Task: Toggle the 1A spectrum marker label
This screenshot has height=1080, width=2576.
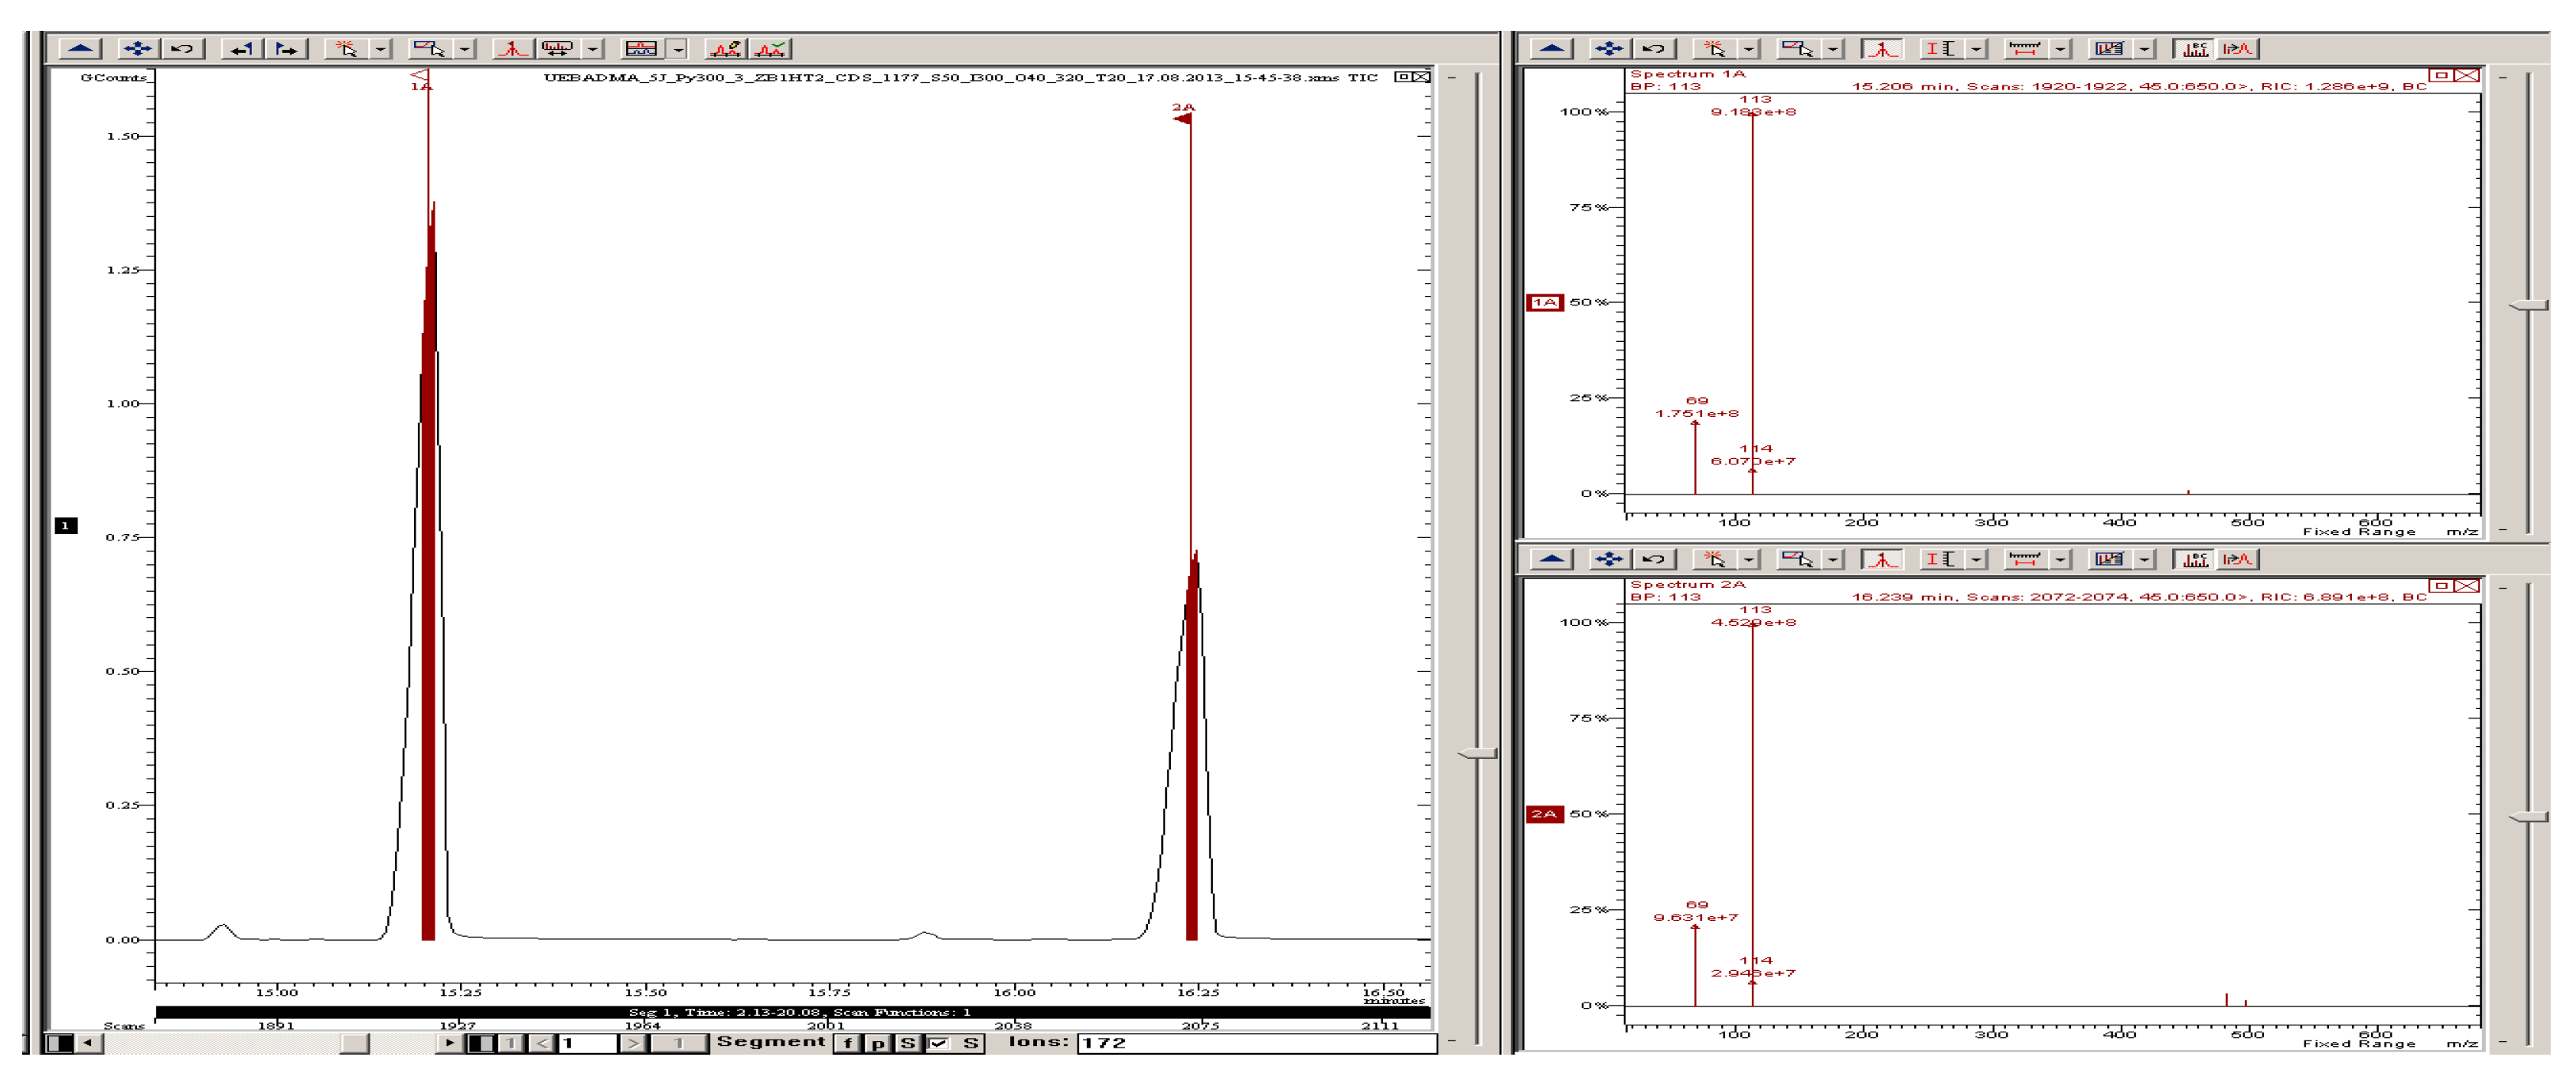Action: click(x=1544, y=301)
